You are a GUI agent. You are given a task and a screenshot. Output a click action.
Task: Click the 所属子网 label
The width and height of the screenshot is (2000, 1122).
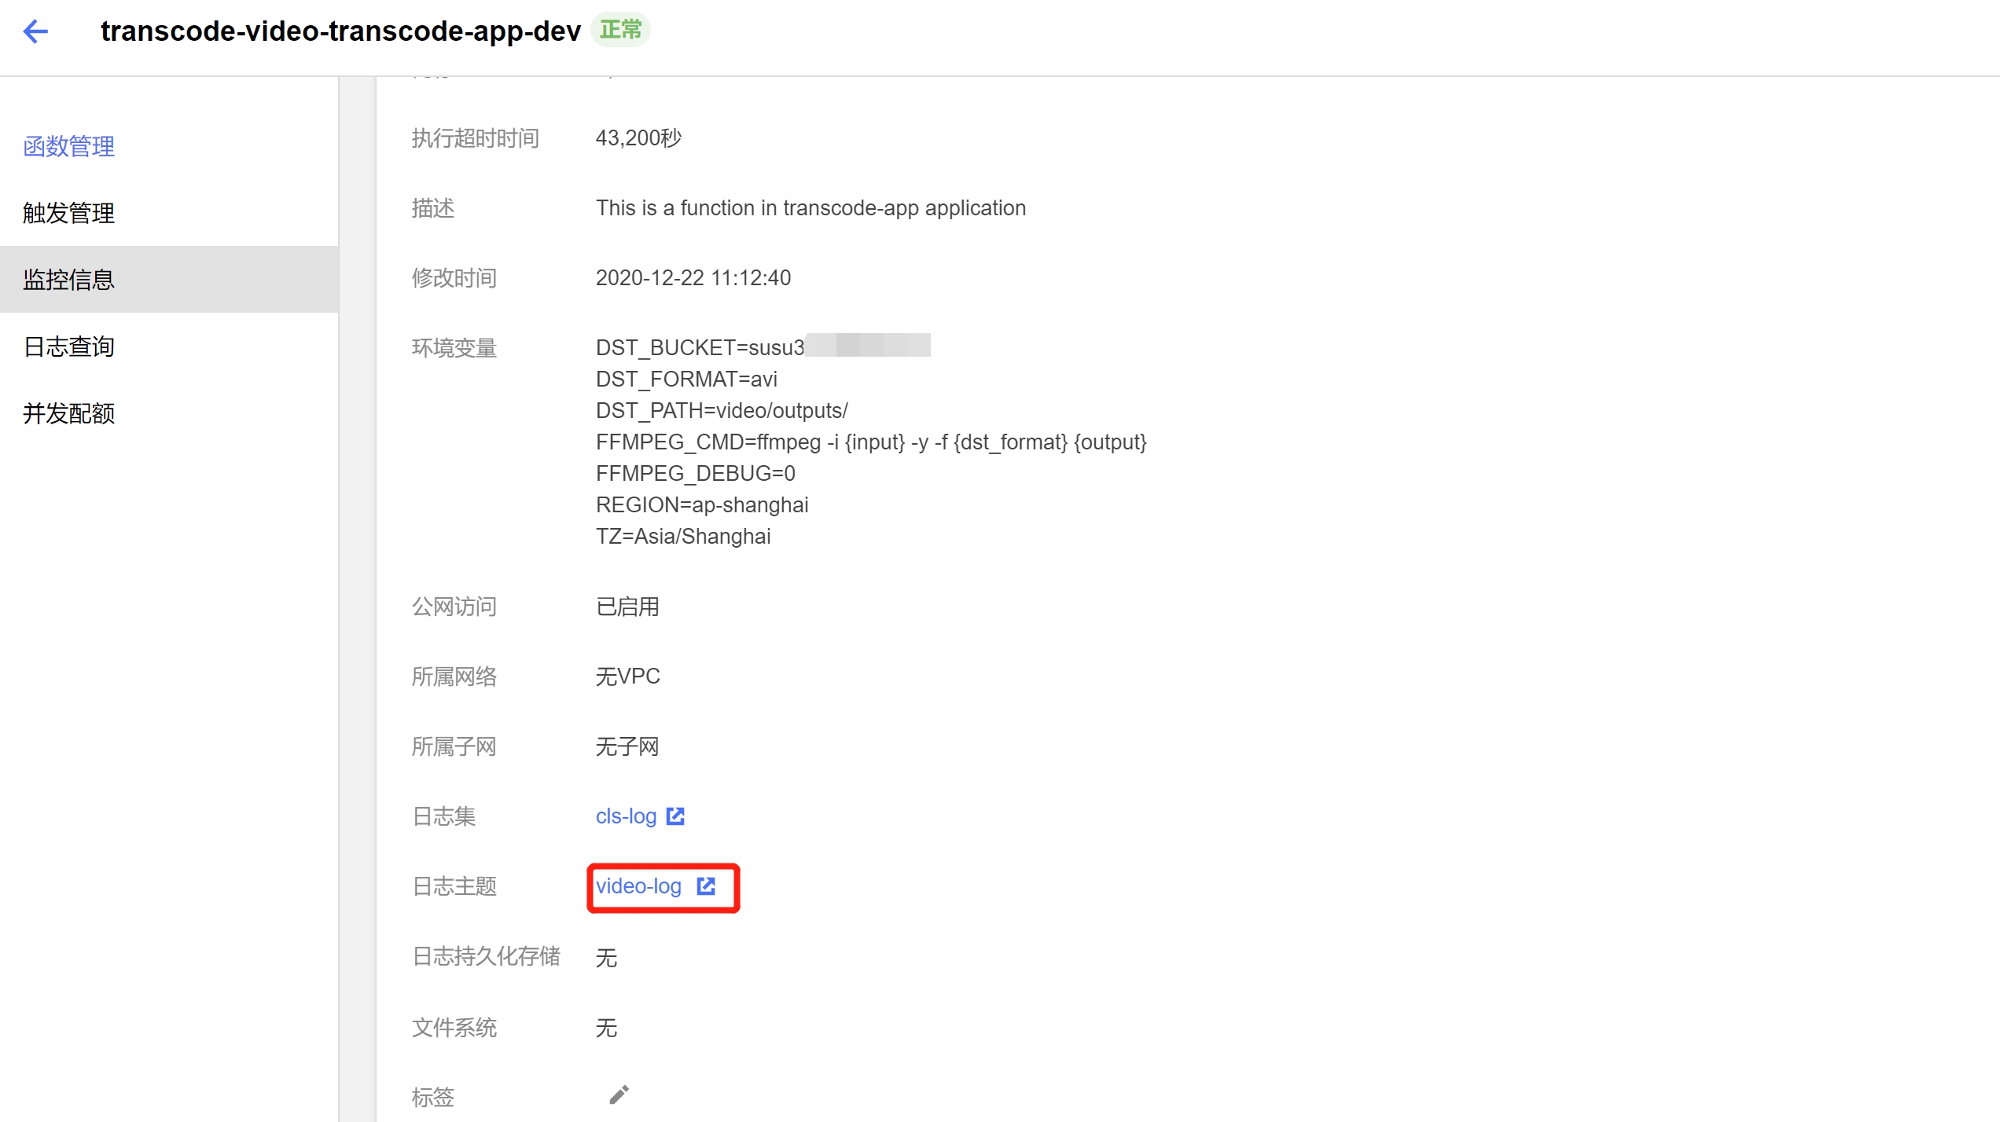[x=454, y=746]
